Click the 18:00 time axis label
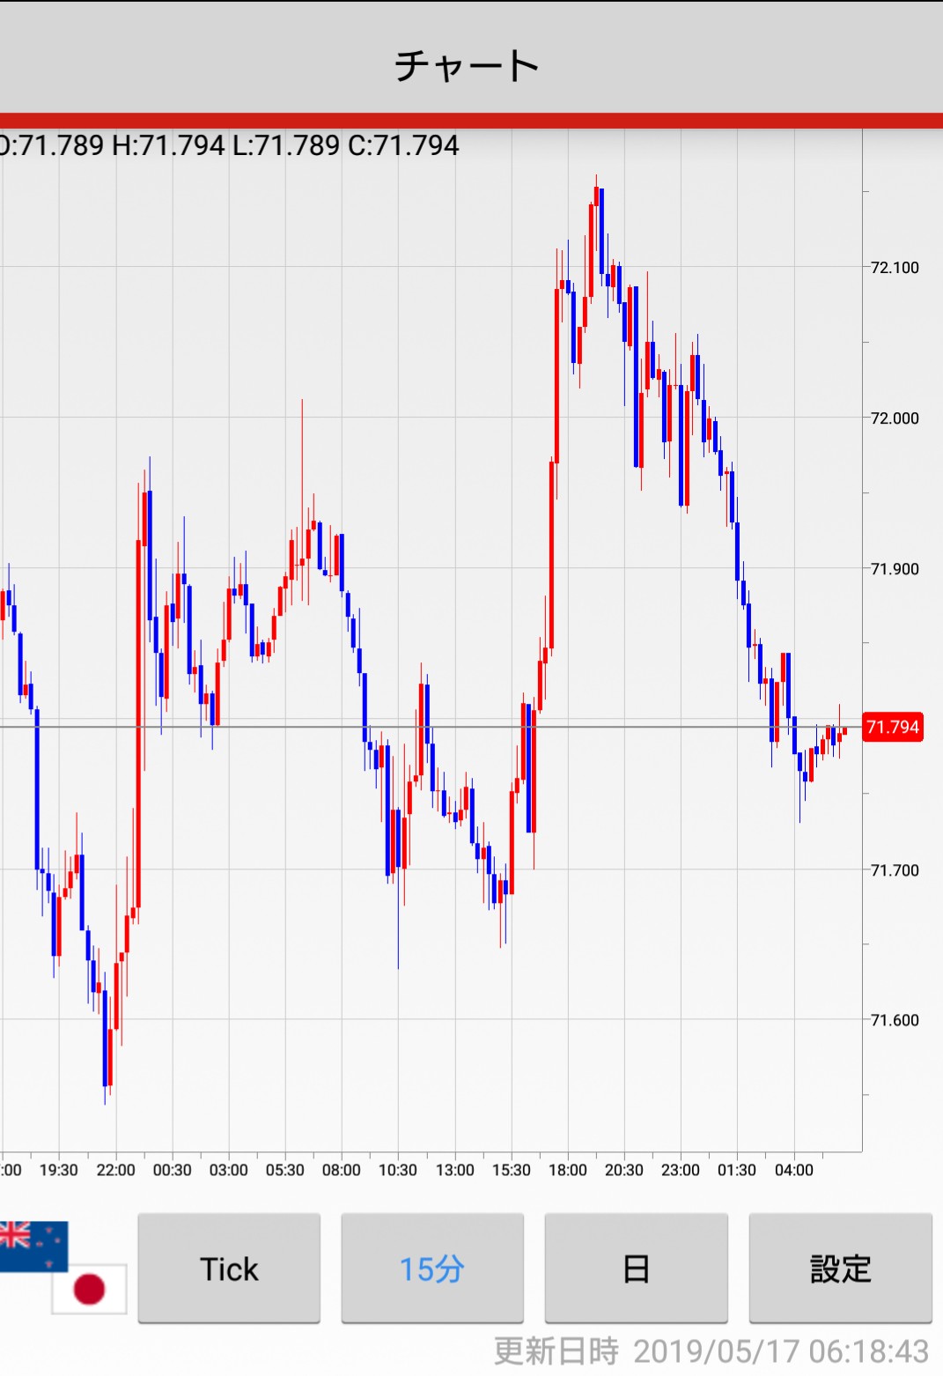This screenshot has height=1376, width=943. 567,1170
